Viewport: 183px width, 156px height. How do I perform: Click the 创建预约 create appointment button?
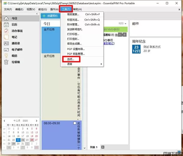tap(50, 16)
